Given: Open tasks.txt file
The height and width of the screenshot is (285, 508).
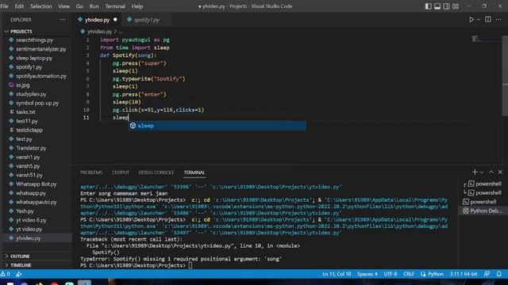Looking at the screenshot, I should coord(25,112).
